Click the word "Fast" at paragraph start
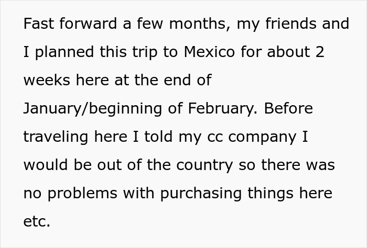 [39, 24]
